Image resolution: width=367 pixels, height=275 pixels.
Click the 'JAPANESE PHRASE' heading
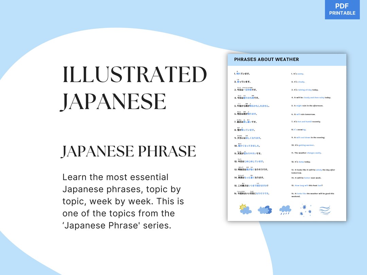click(x=129, y=150)
